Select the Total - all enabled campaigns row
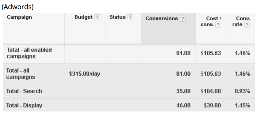This screenshot has height=113, width=257. (129, 54)
